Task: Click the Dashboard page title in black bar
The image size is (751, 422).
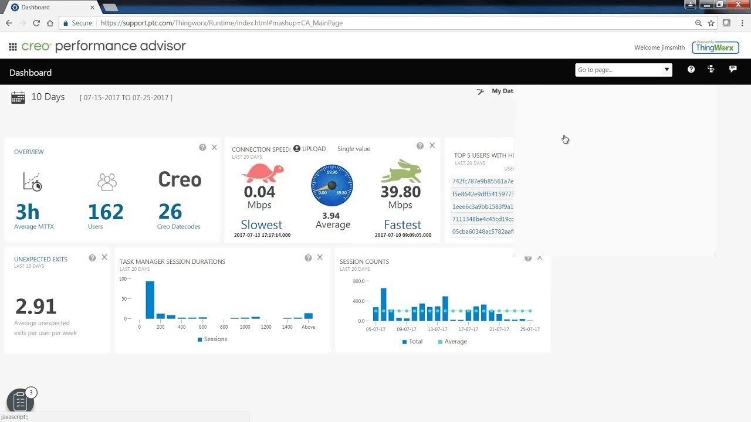Action: 31,73
